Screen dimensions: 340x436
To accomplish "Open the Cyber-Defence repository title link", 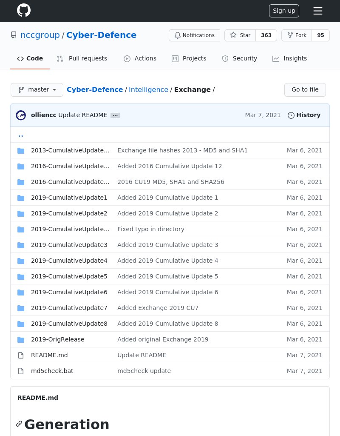I will (101, 35).
